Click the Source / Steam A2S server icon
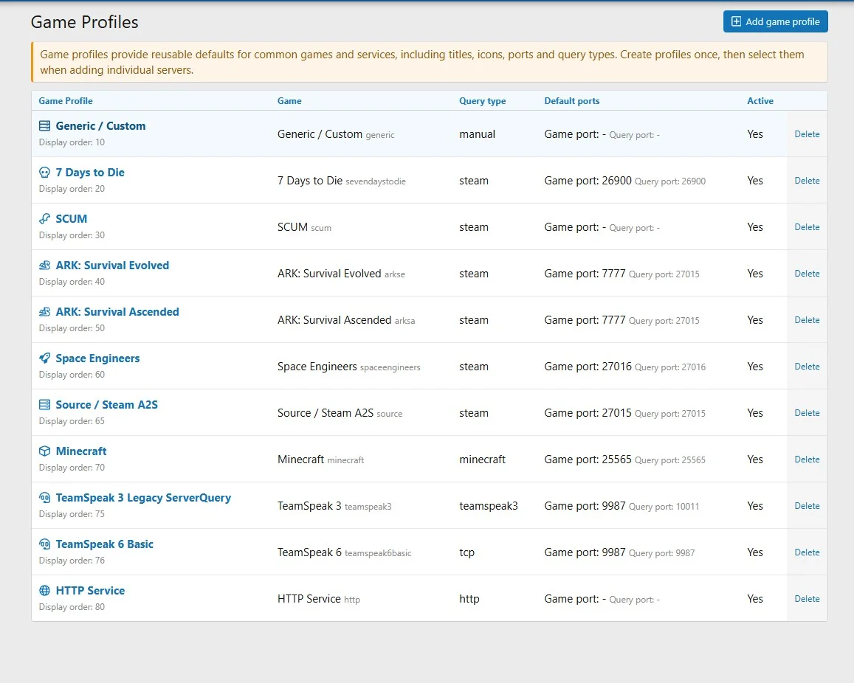 [x=45, y=405]
